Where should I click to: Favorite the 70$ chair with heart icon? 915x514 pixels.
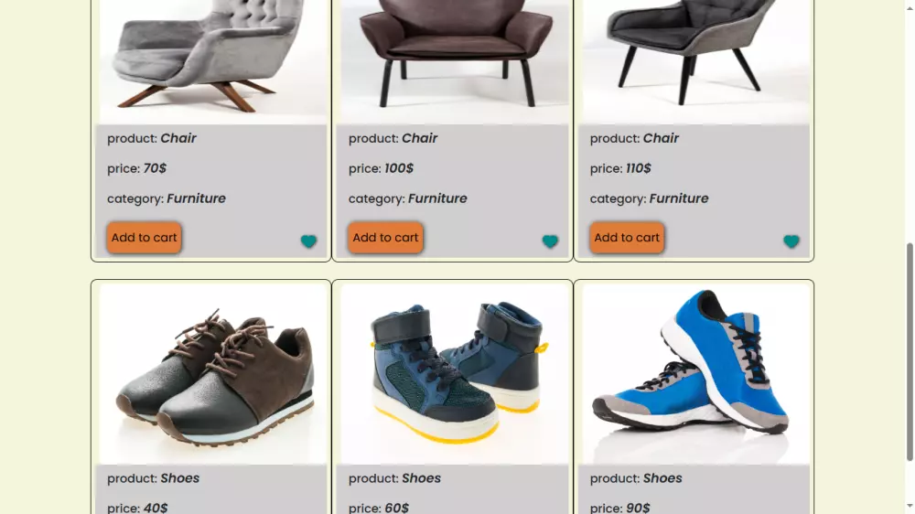point(308,241)
